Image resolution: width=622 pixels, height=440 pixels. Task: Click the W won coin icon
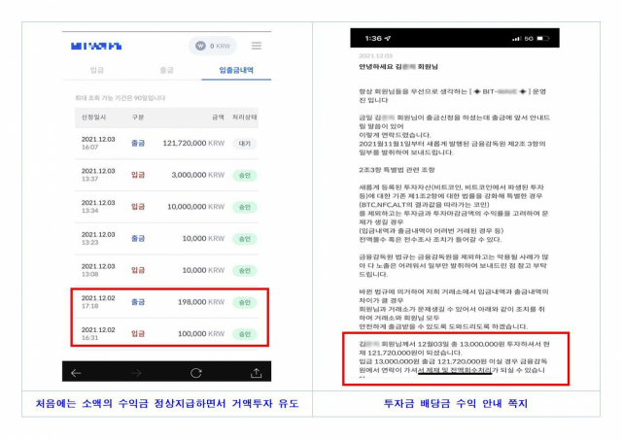[x=201, y=46]
